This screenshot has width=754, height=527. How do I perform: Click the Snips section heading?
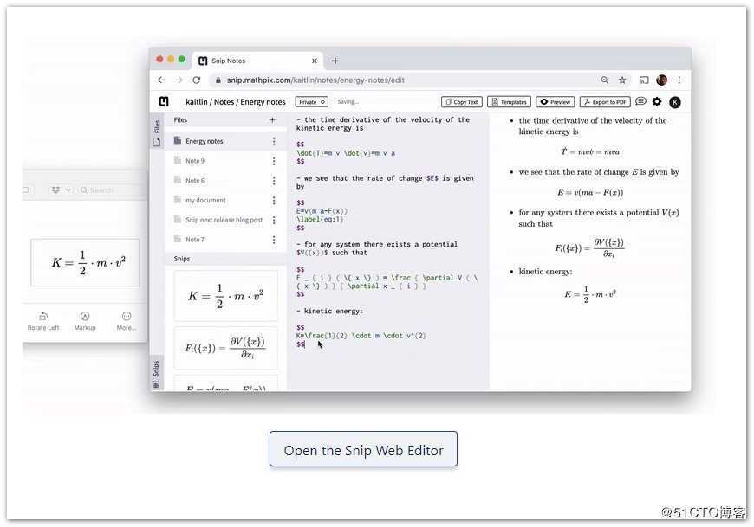(182, 259)
